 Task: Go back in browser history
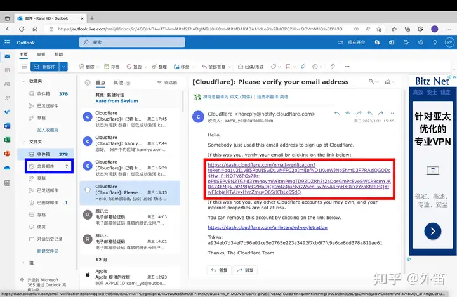tap(8, 29)
